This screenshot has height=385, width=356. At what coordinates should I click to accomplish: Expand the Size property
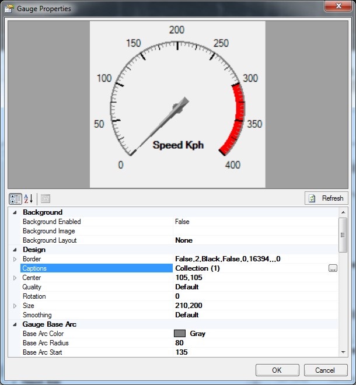(x=15, y=306)
